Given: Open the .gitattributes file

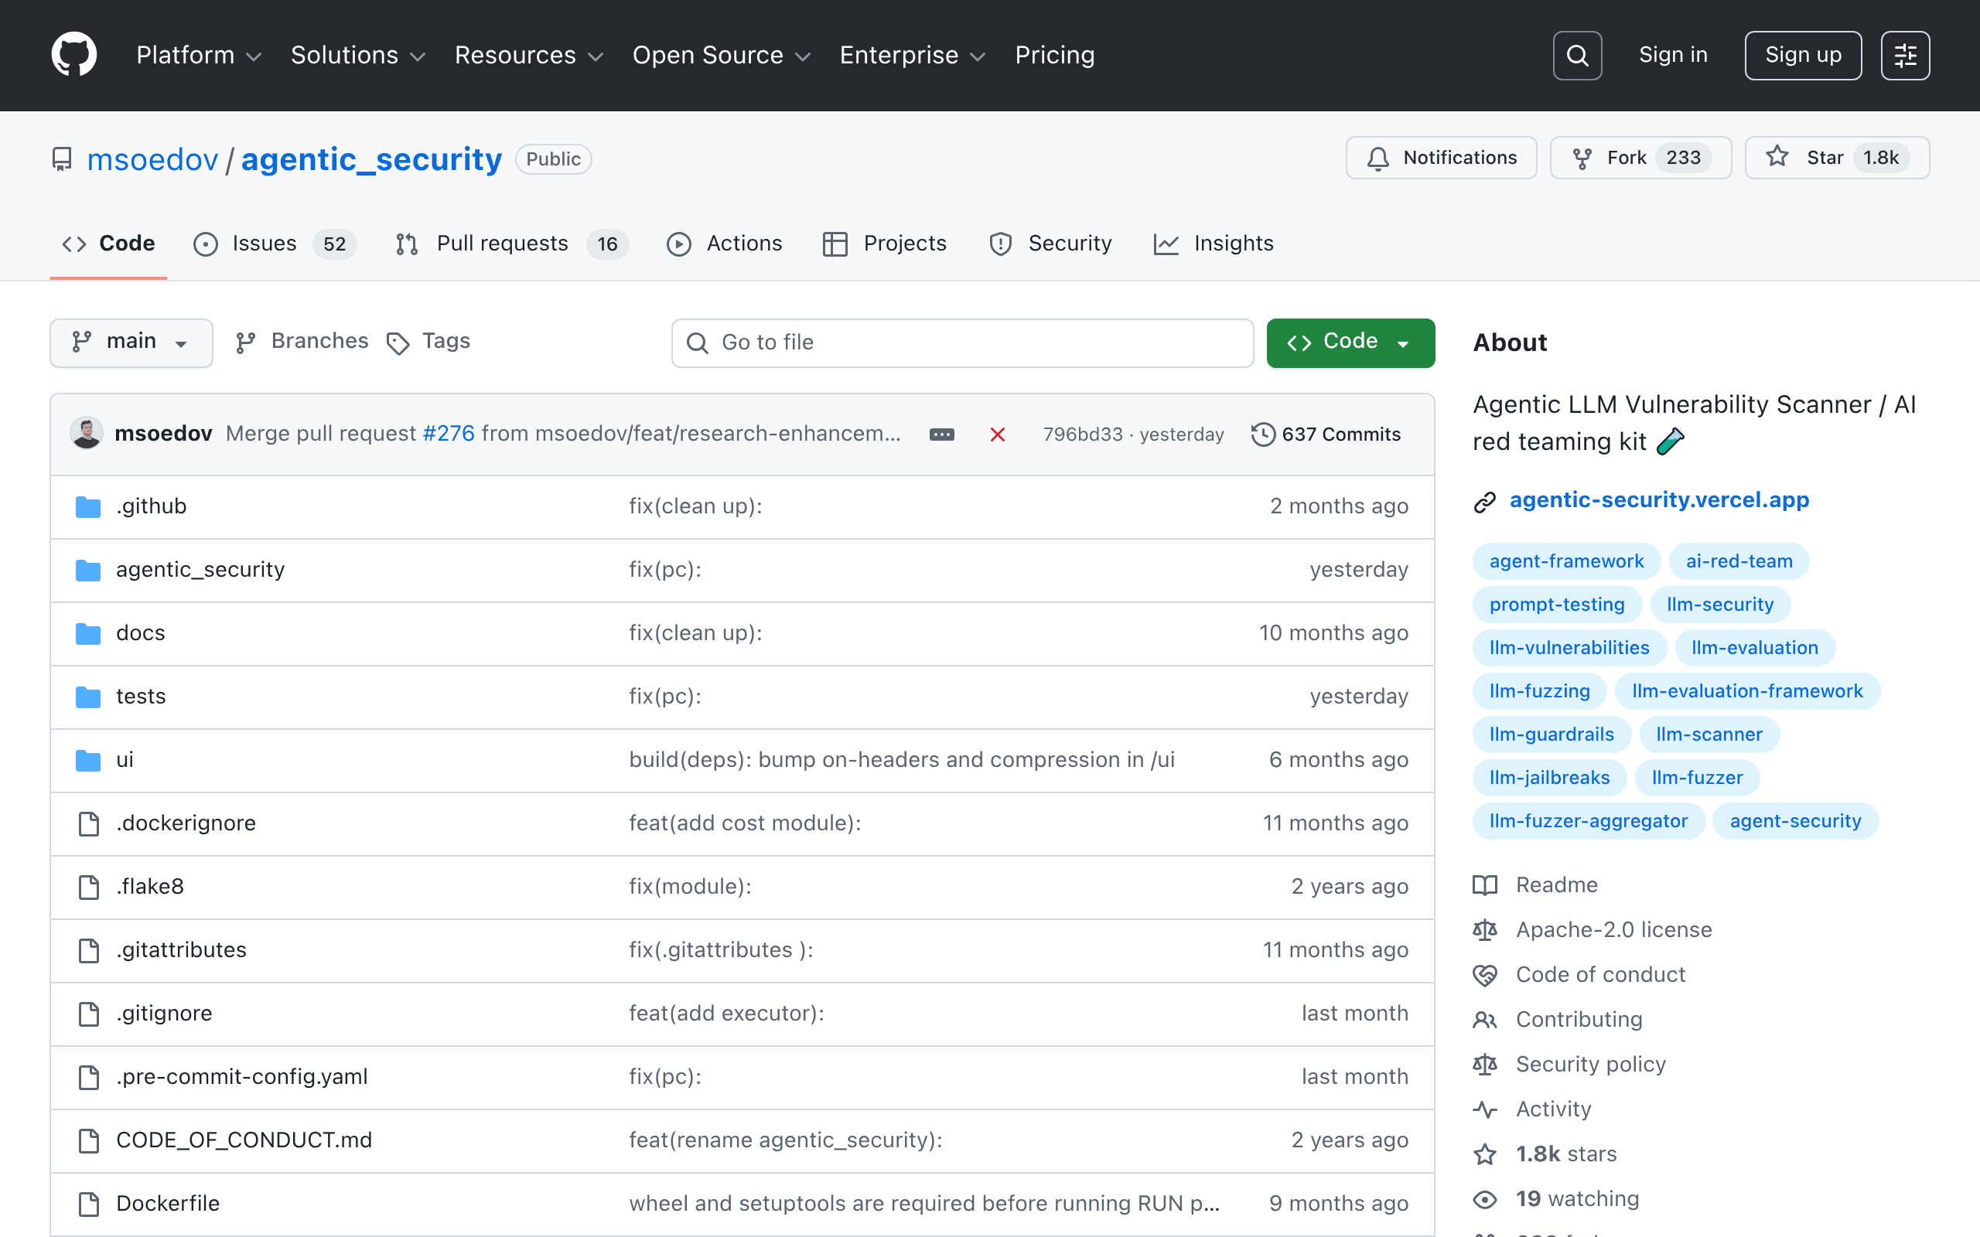Looking at the screenshot, I should coord(181,950).
